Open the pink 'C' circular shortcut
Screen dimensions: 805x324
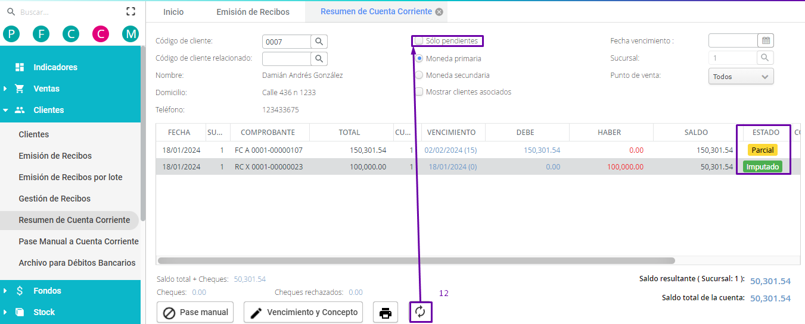[x=101, y=34]
